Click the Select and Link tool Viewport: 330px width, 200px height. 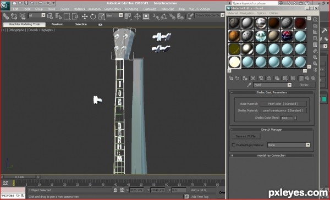point(5,16)
